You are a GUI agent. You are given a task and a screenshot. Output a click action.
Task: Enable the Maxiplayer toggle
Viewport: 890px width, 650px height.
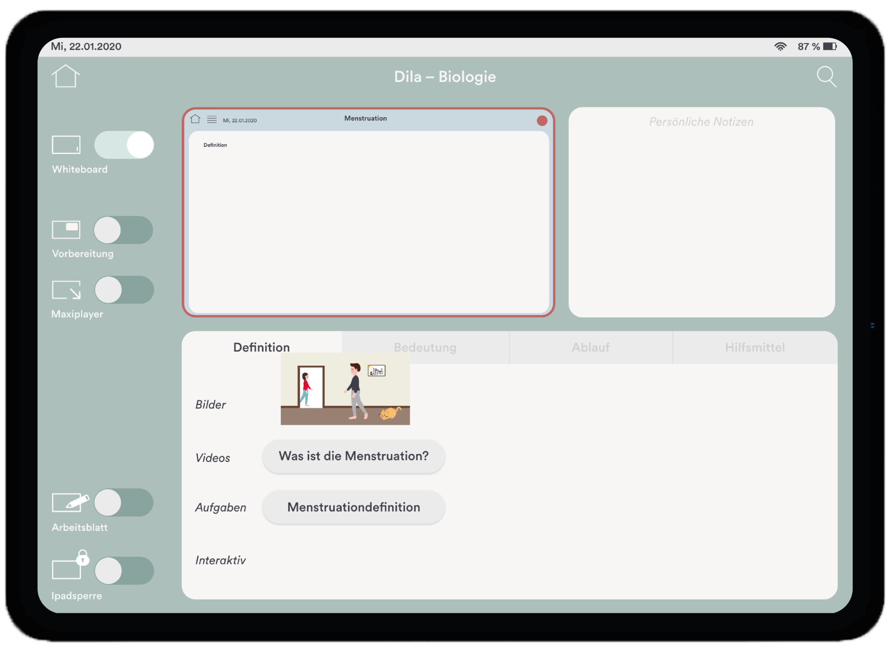[124, 290]
